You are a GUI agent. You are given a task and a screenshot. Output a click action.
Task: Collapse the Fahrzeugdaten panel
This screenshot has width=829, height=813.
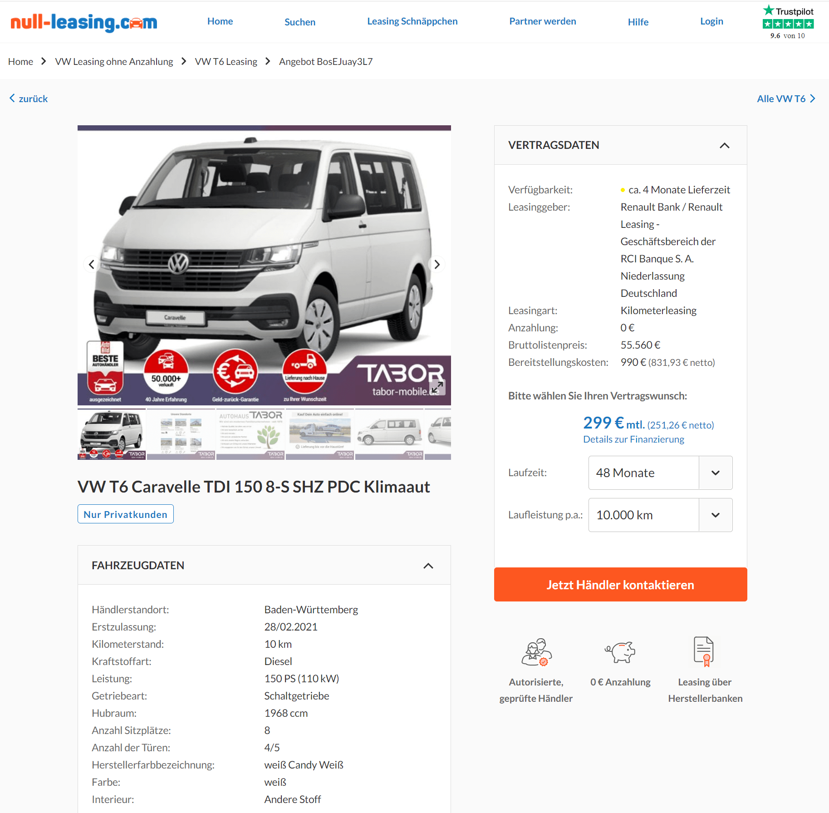428,566
